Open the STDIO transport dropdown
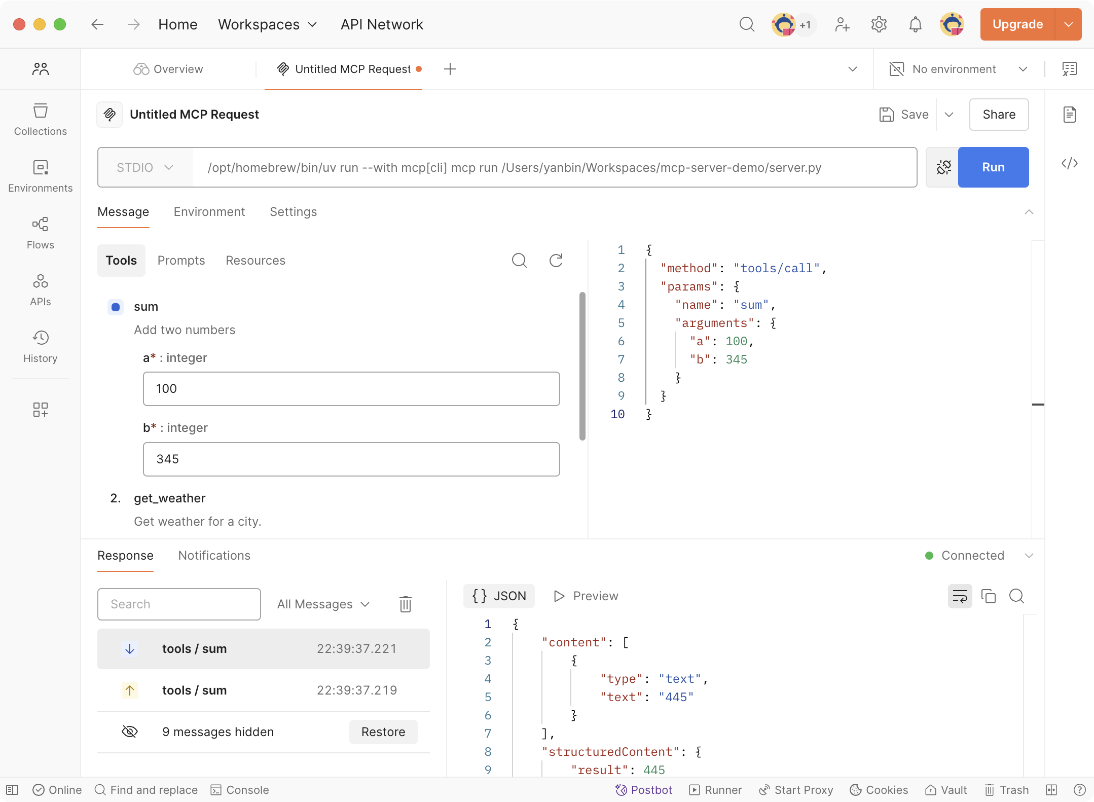This screenshot has width=1094, height=802. pos(145,167)
